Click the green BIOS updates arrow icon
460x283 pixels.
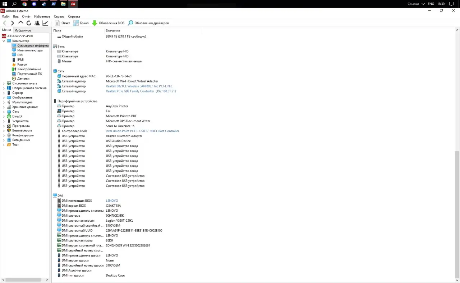pos(95,23)
